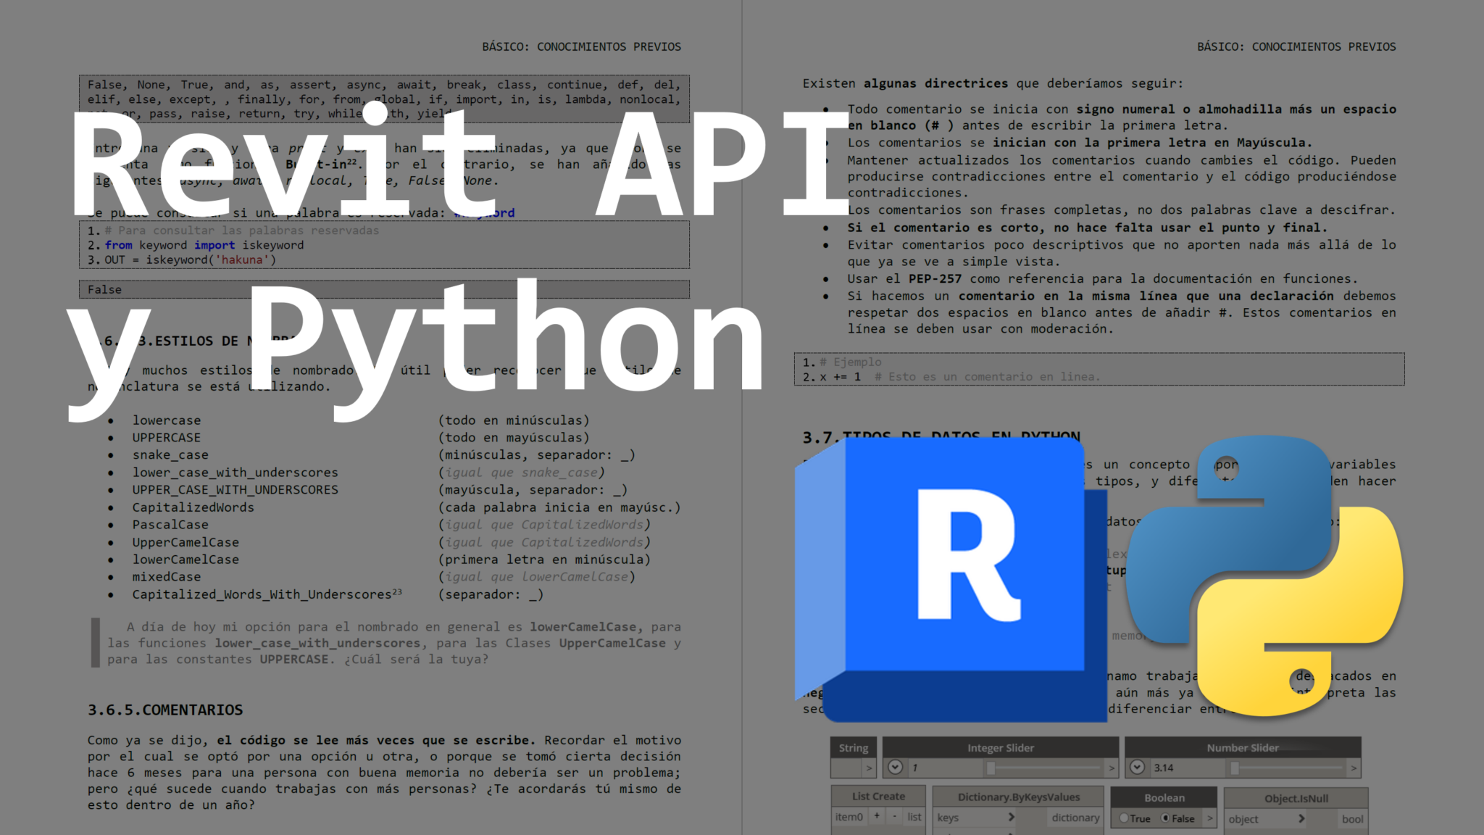Viewport: 1484px width, 835px height.
Task: Click the bool output port on Object.IsNull
Action: [1353, 819]
